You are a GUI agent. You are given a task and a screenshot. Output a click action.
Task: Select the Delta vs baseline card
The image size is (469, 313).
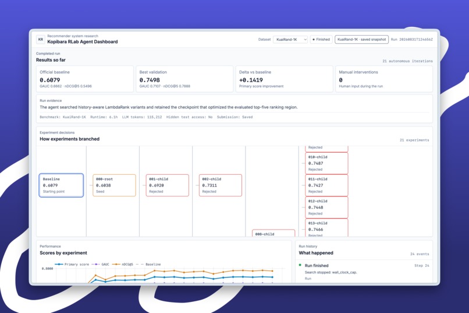click(284, 79)
